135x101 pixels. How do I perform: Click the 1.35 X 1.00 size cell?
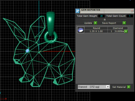click(96, 31)
